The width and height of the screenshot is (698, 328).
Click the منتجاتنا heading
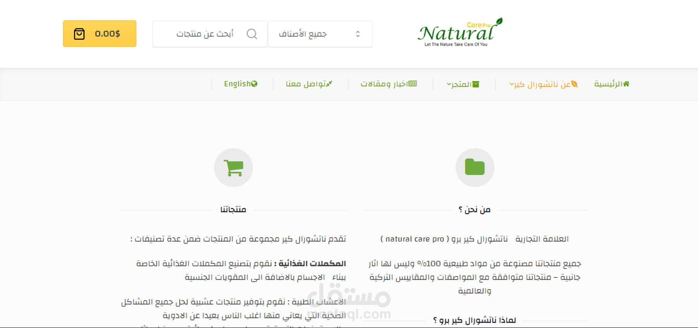coord(233,210)
